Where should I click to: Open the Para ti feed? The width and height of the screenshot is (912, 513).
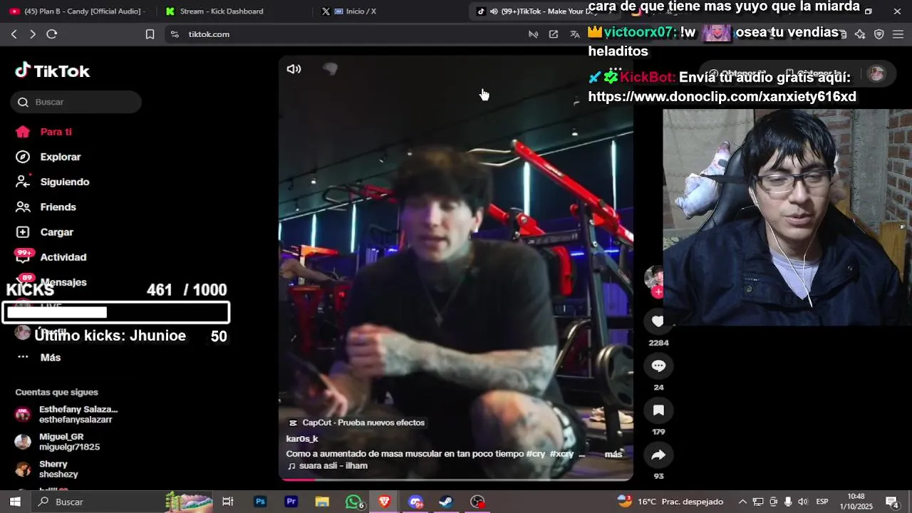point(43,132)
